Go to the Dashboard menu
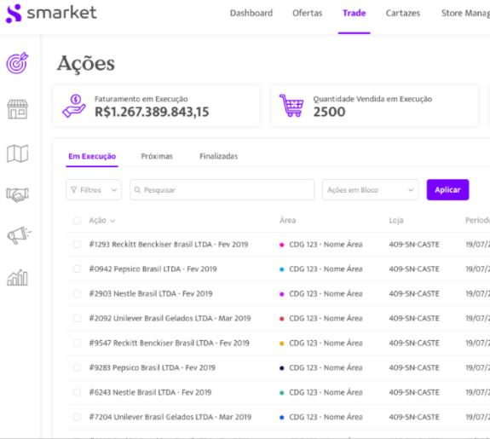Screen dimensions: 490x439 coord(251,13)
